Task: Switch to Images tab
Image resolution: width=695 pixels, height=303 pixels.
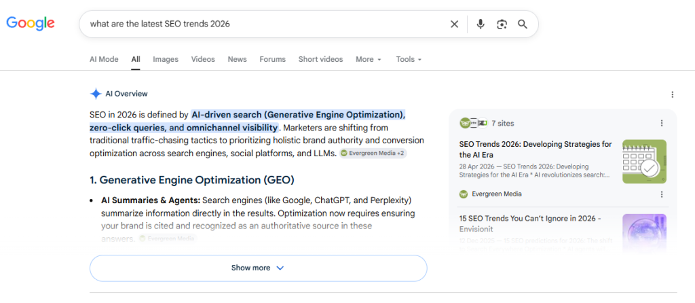Action: pos(166,59)
